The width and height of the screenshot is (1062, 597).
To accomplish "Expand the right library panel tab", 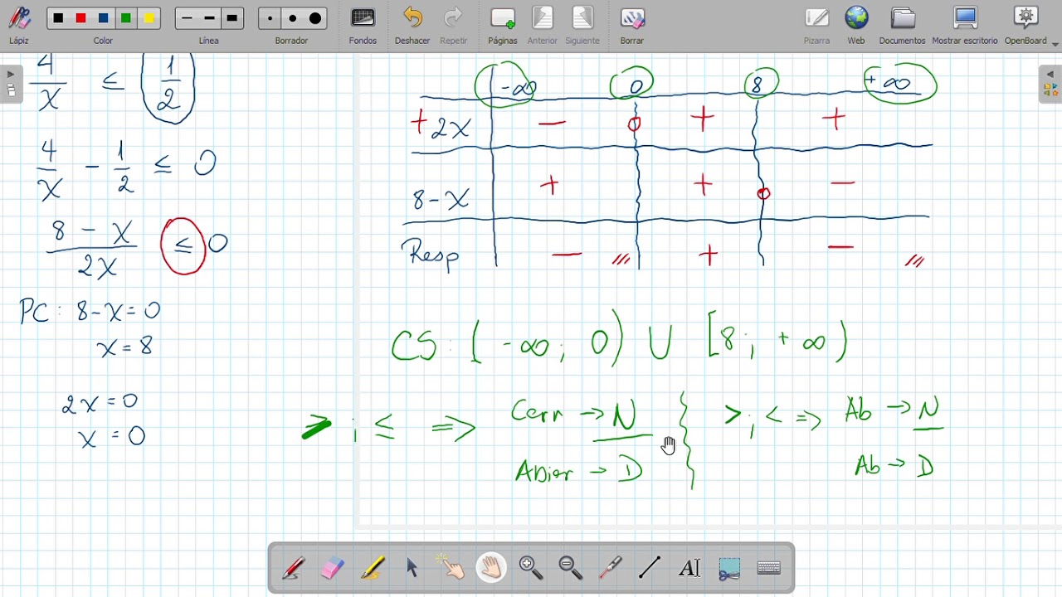I will coord(1050,84).
